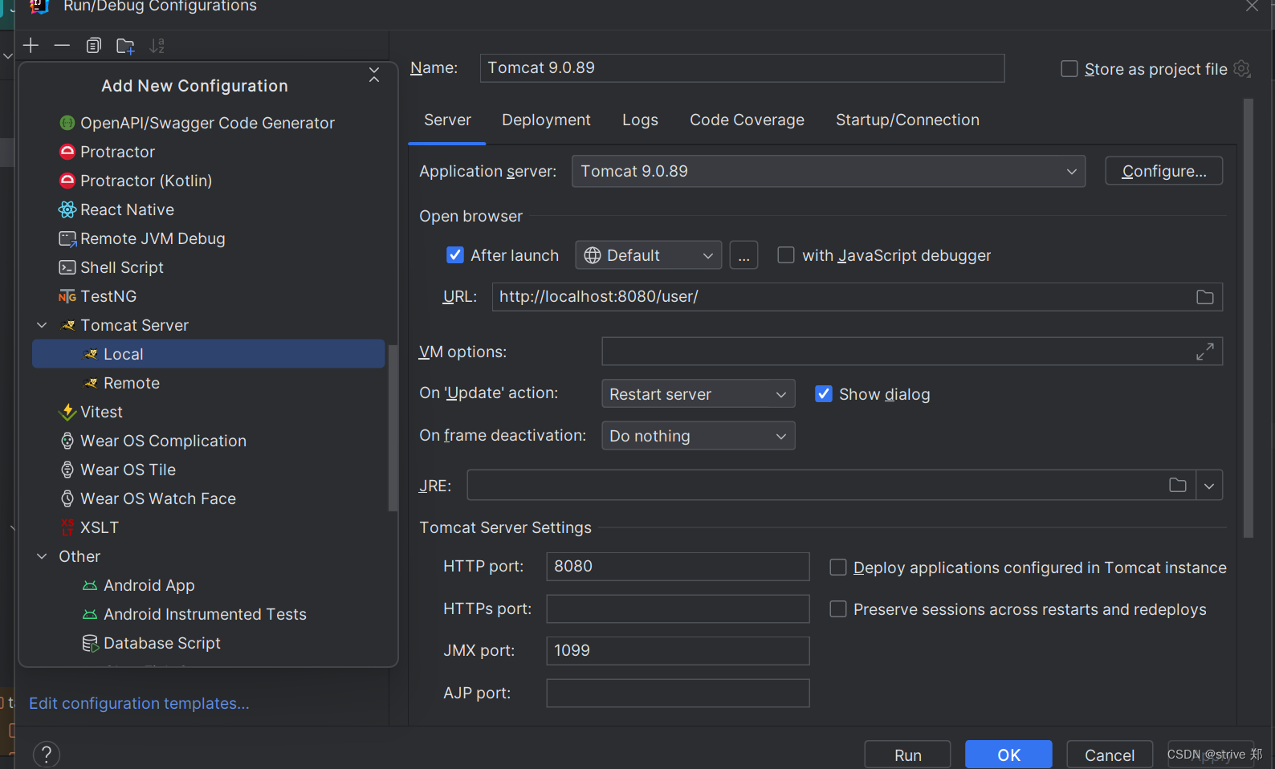The height and width of the screenshot is (769, 1275).
Task: Click the project file settings gear icon
Action: [1241, 69]
